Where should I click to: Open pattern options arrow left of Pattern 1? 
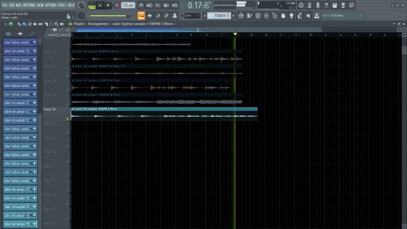[x=205, y=16]
